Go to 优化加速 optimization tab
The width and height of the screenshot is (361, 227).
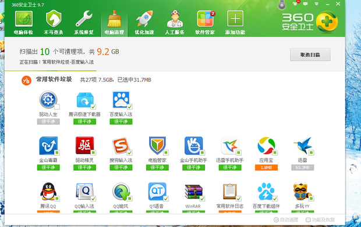144,23
